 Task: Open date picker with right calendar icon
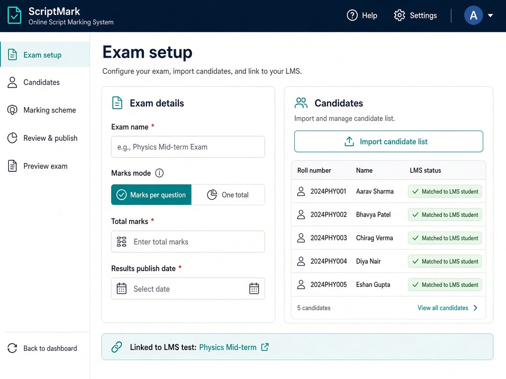point(254,289)
